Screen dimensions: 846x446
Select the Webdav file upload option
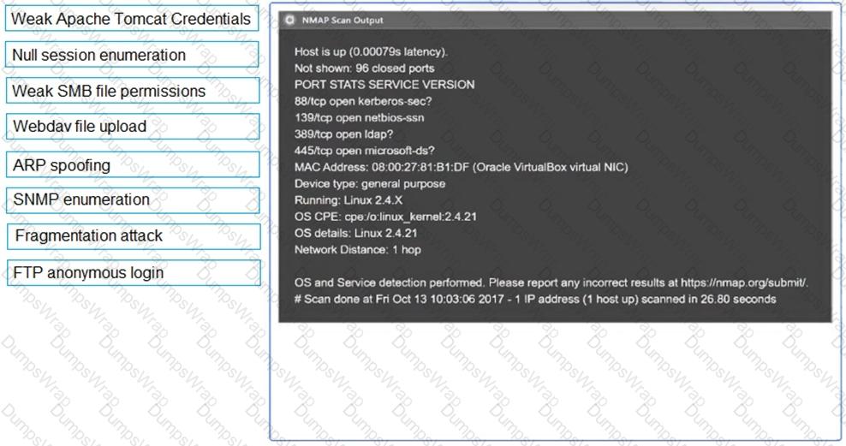click(132, 127)
